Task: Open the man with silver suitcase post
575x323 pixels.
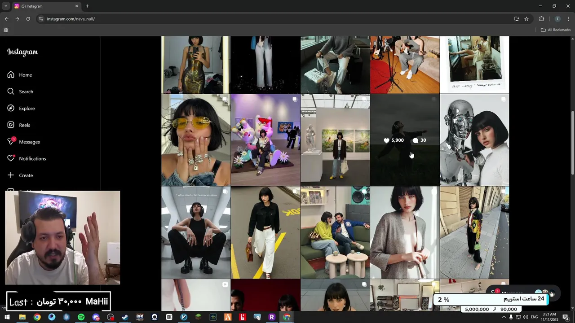Action: (335, 65)
